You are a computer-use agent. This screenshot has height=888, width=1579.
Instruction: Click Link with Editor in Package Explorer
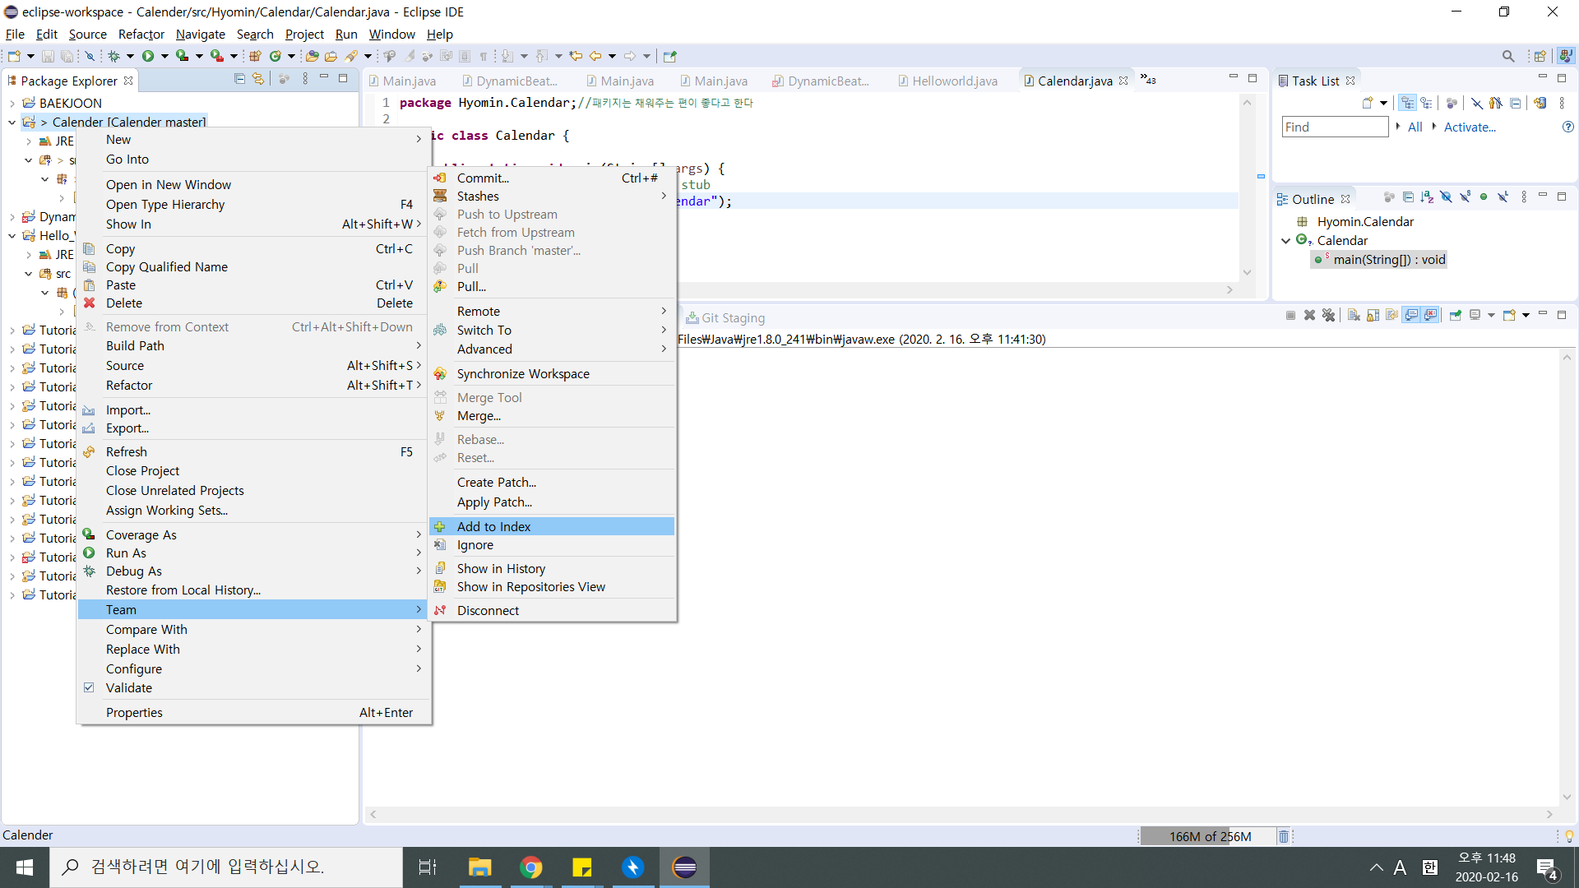tap(258, 79)
